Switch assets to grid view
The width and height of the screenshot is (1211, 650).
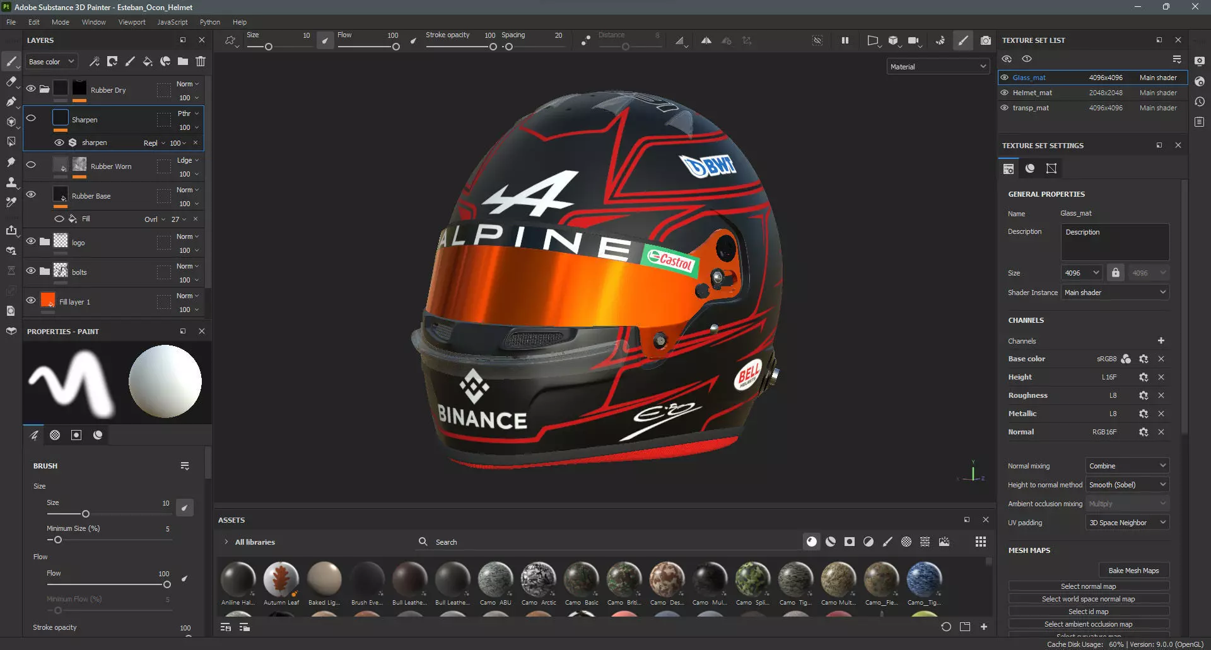[x=981, y=542]
